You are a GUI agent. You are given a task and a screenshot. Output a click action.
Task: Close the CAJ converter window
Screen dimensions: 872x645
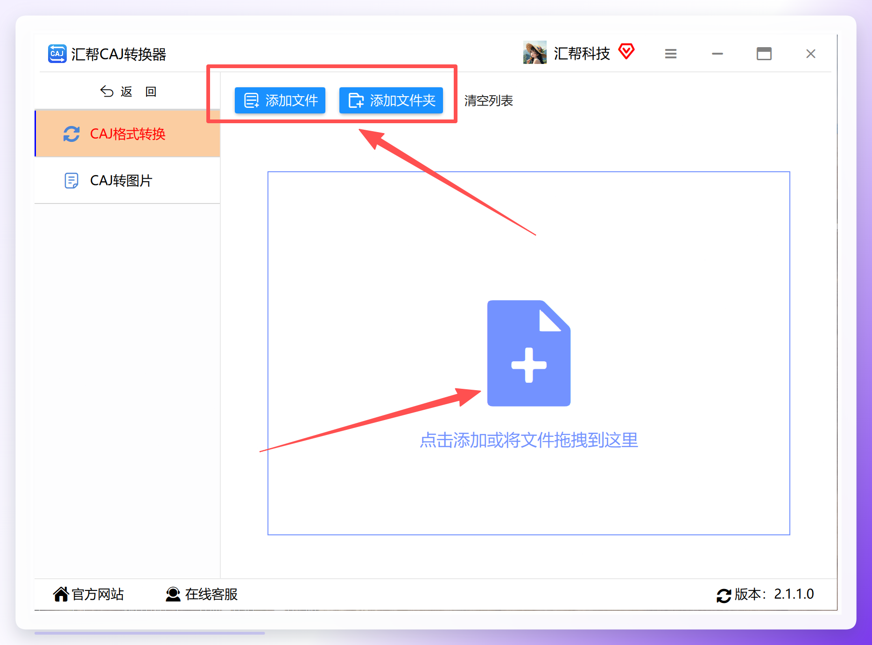pos(811,54)
